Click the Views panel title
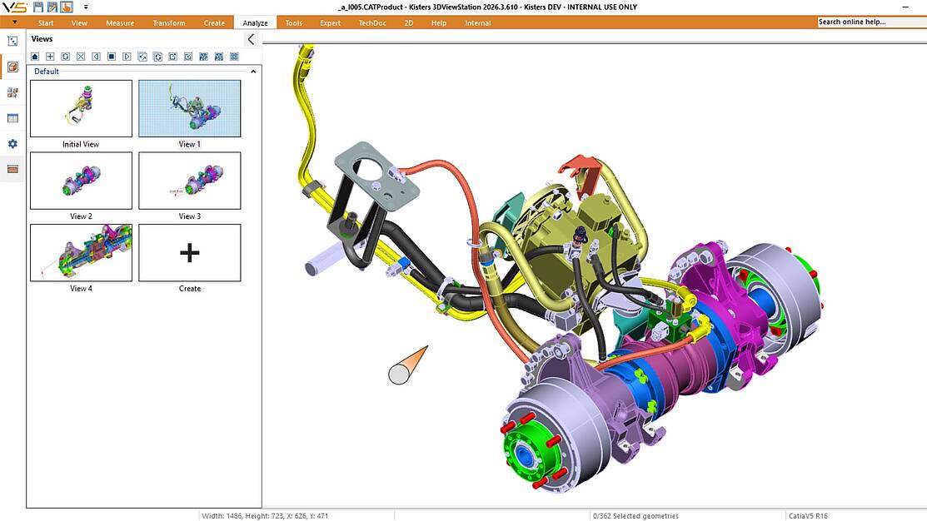927x521 pixels. pos(42,39)
